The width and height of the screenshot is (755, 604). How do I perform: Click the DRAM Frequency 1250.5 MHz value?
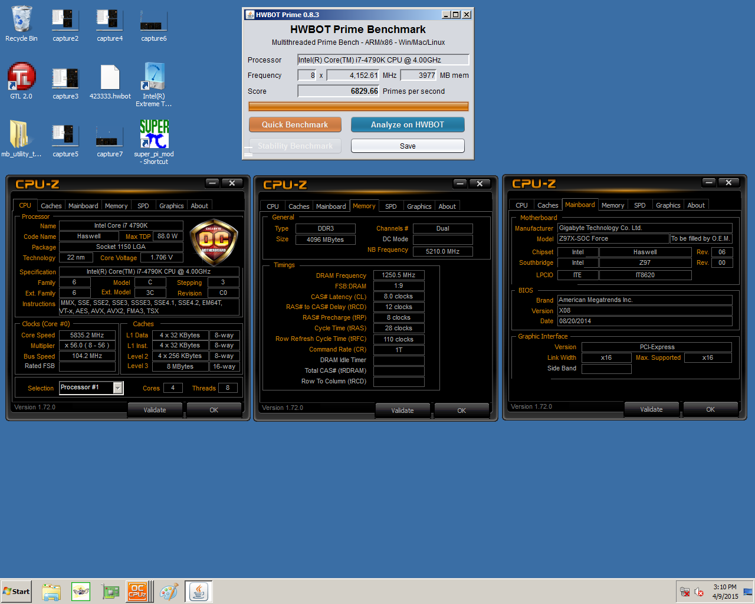point(399,275)
